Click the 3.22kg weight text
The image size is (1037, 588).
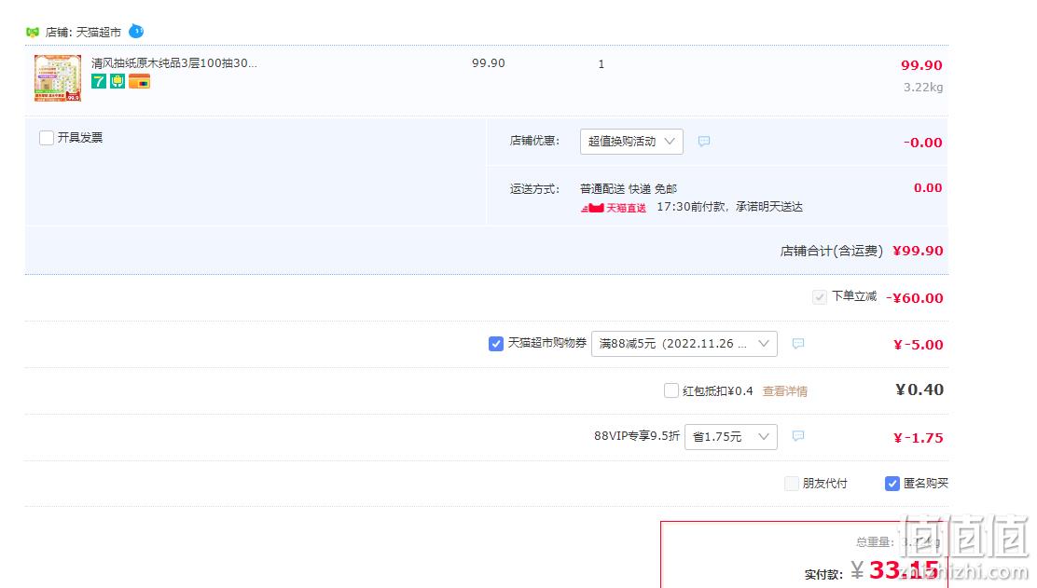(x=923, y=88)
